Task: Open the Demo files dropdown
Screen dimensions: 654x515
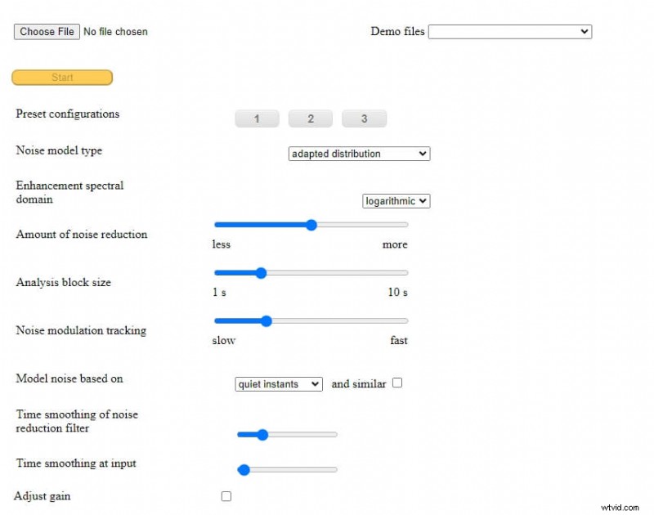Action: coord(509,32)
